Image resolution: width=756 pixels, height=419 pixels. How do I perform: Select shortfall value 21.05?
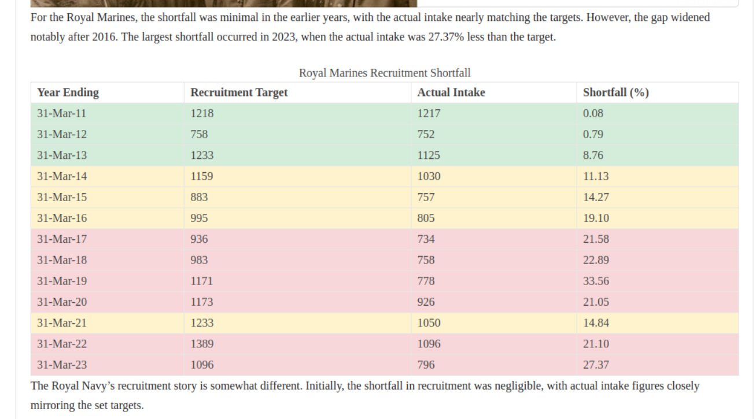pyautogui.click(x=658, y=302)
